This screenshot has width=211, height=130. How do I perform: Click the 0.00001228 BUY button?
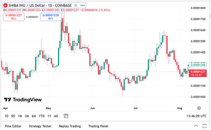51,17
